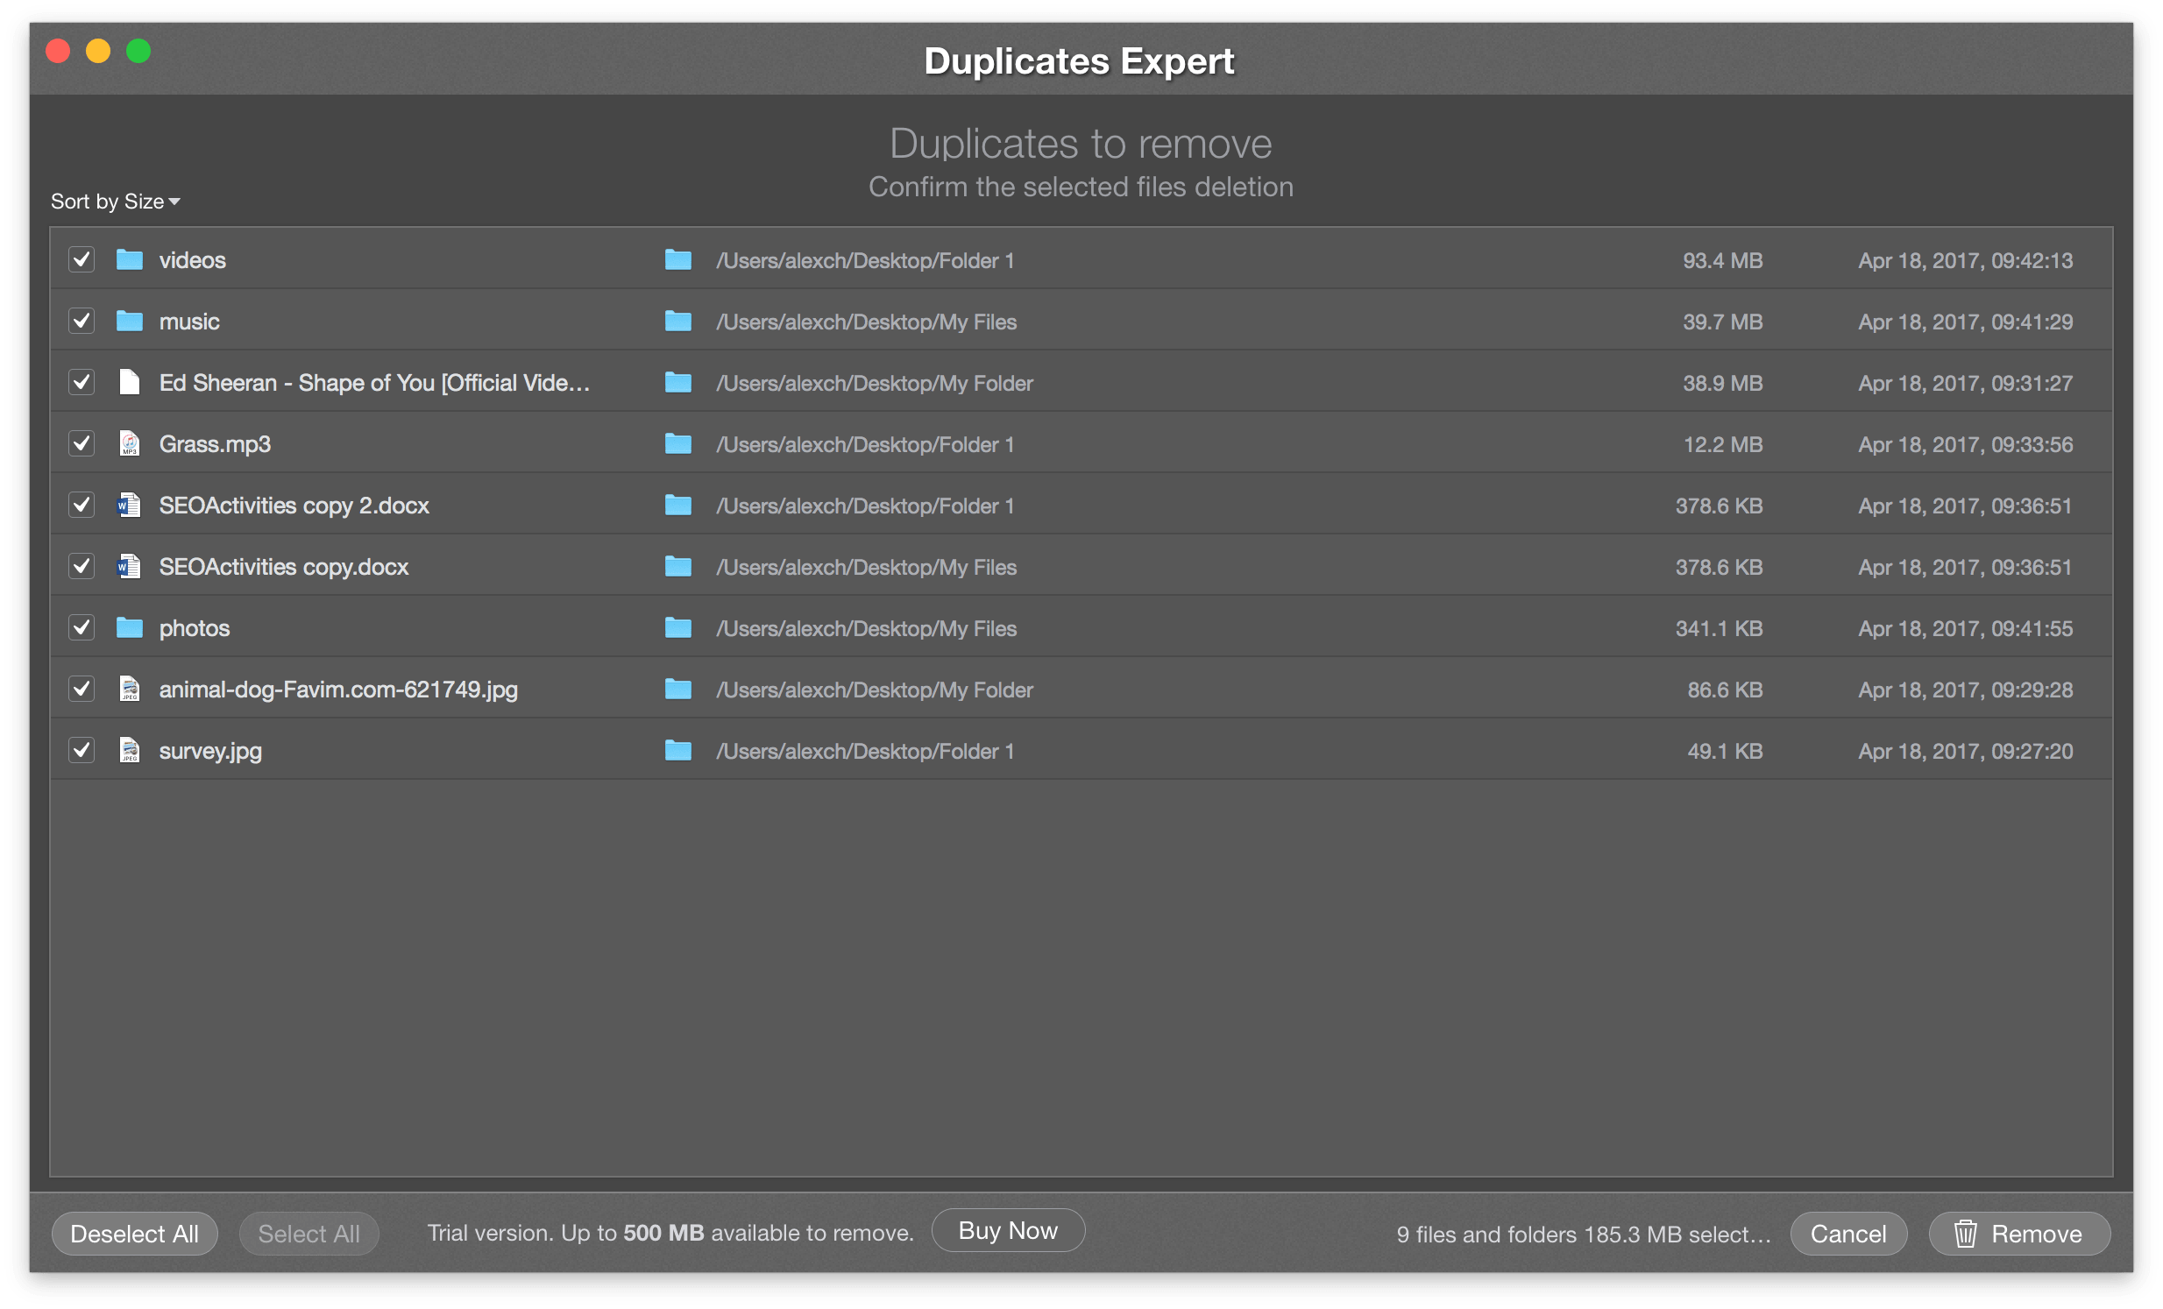This screenshot has height=1309, width=2163.
Task: Click the date Apr 18, 2017, 09:42:13
Action: pyautogui.click(x=1966, y=260)
